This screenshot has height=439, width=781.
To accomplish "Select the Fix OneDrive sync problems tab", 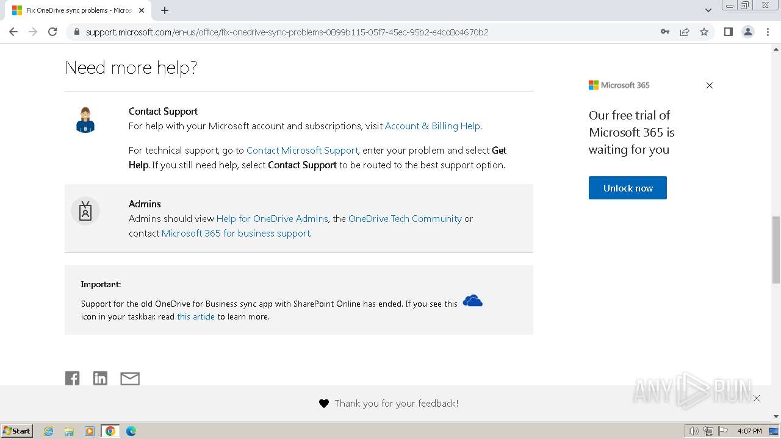I will coord(78,10).
